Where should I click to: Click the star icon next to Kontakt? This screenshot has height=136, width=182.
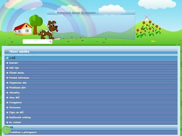(7, 63)
